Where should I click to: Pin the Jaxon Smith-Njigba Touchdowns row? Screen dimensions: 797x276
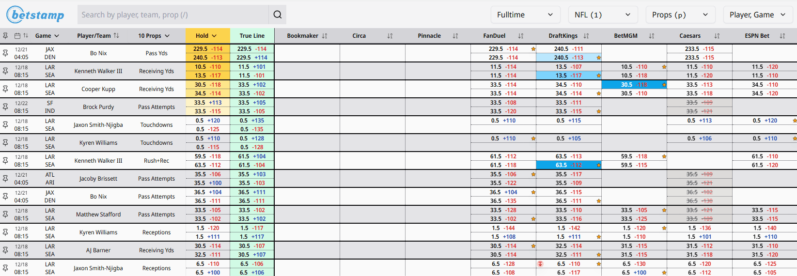coord(5,125)
